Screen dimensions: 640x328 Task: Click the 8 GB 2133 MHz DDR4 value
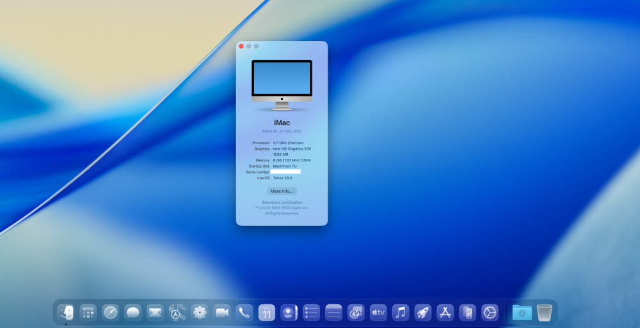(292, 160)
